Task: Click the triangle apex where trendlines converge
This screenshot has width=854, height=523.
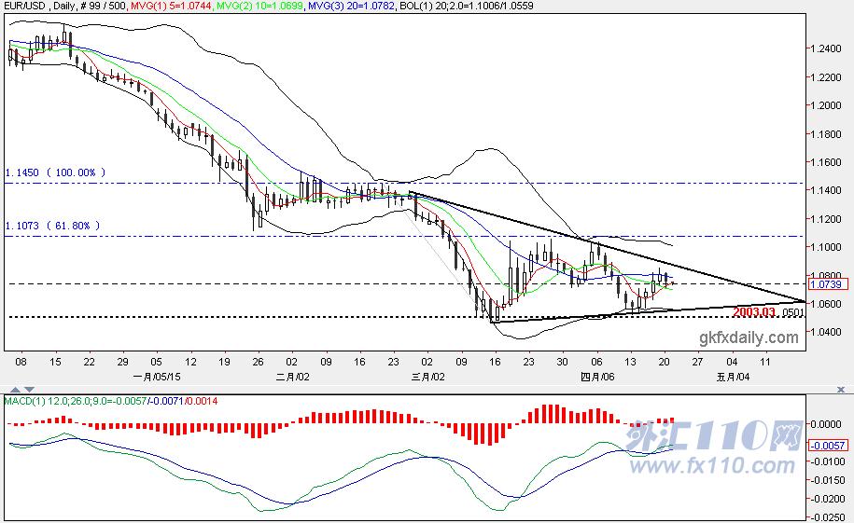Action: pyautogui.click(x=805, y=301)
